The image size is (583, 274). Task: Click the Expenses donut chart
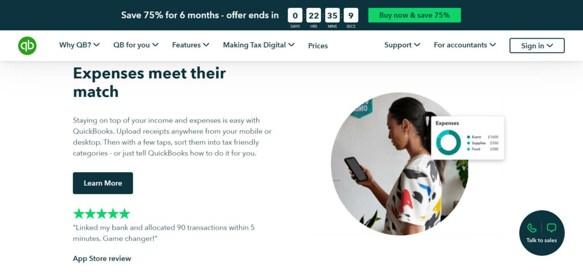tap(448, 143)
